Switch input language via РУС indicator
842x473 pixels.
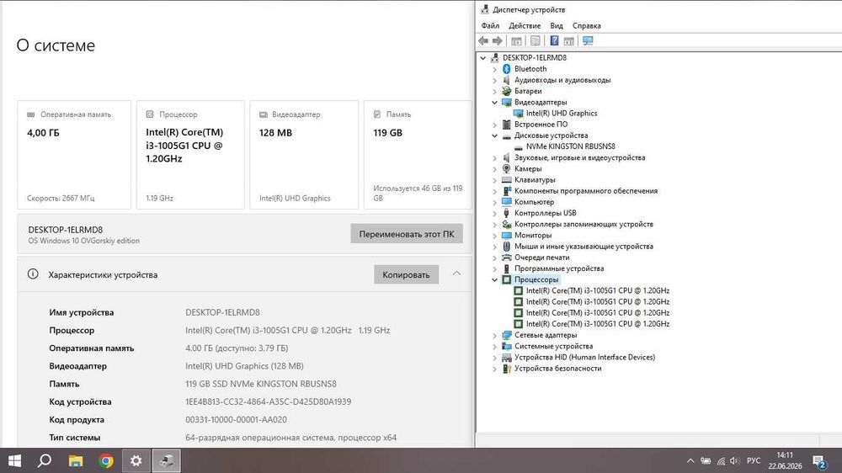(x=754, y=460)
